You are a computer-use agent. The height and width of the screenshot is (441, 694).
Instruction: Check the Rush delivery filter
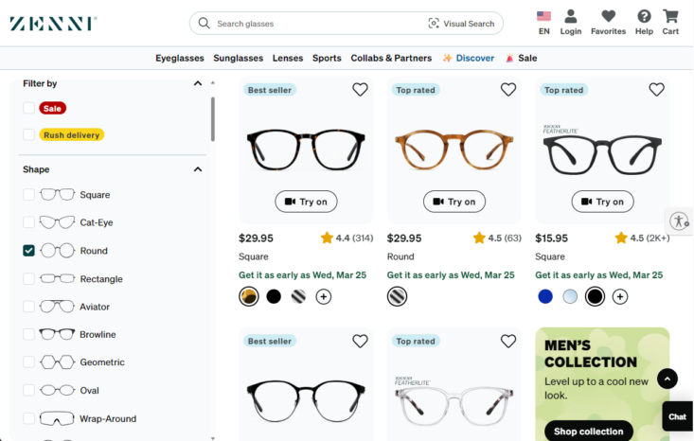(29, 135)
